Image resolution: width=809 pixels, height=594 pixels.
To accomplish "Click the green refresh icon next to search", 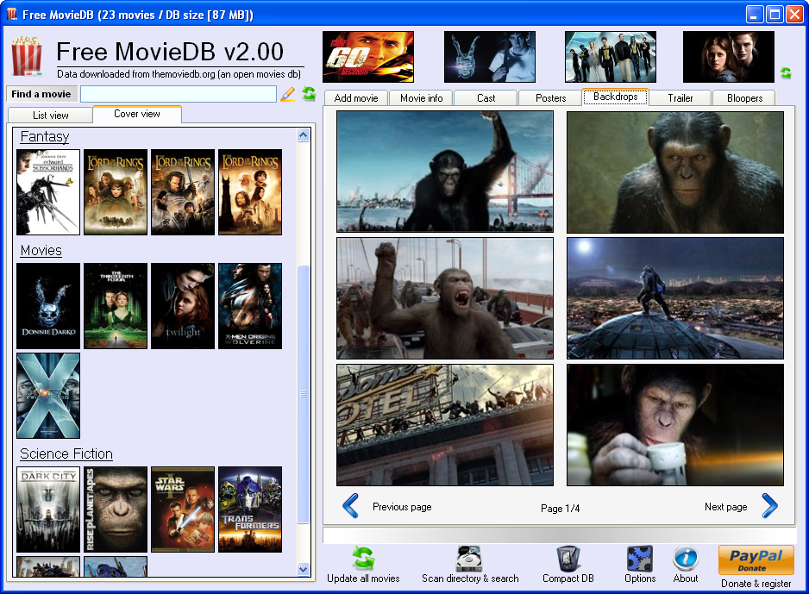I will [x=309, y=94].
